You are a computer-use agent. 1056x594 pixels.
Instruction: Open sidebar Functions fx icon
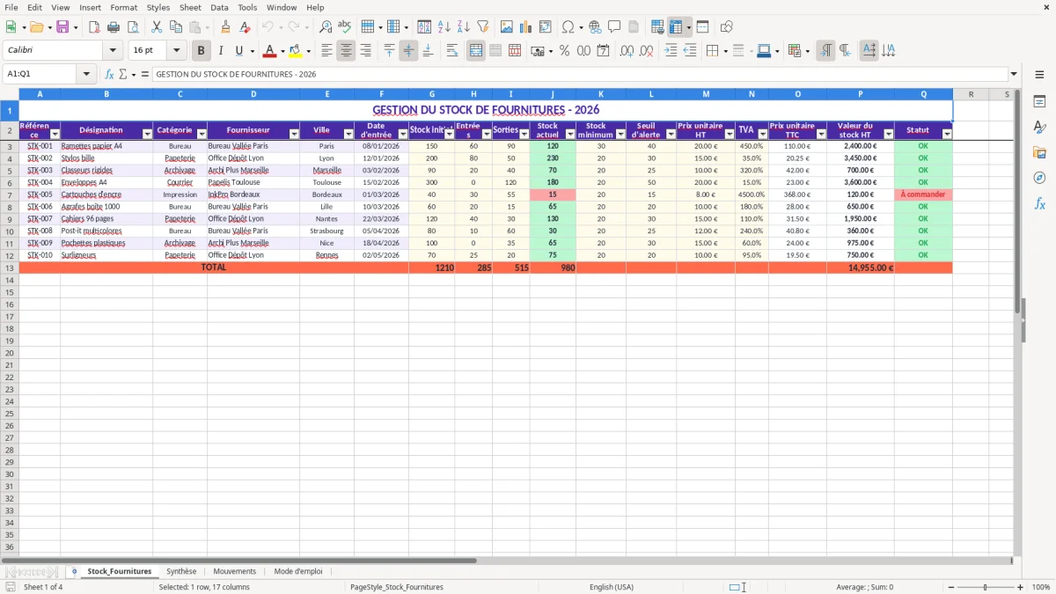coord(1039,204)
